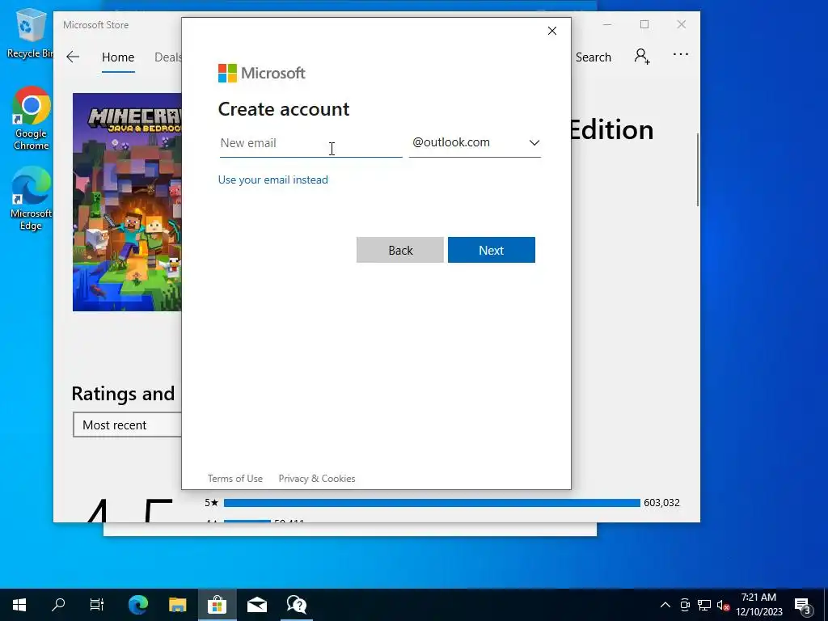Open the clock and date flyout
Screen dimensions: 828x621
[758, 605]
